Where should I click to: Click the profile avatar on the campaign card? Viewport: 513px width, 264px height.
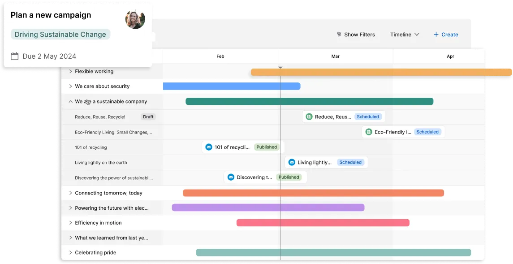tap(135, 19)
